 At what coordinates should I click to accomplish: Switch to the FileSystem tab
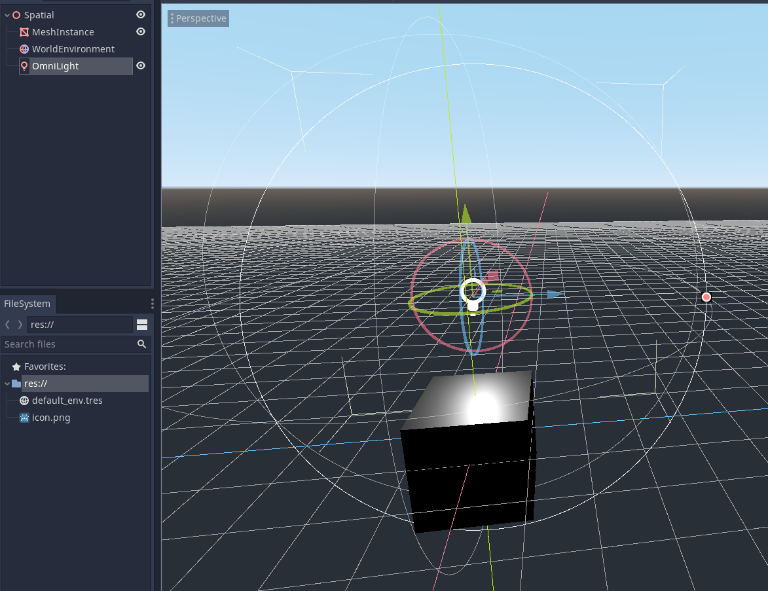pos(28,303)
